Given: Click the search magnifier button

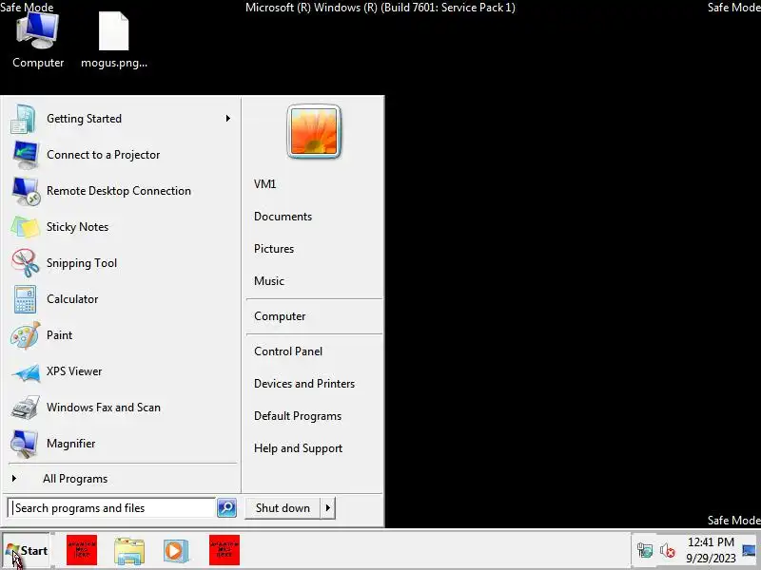Looking at the screenshot, I should (x=226, y=508).
